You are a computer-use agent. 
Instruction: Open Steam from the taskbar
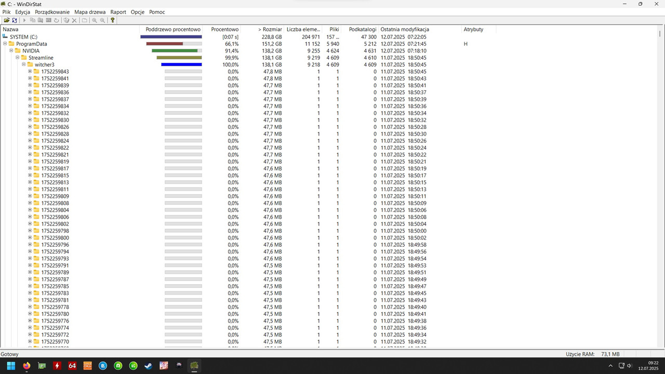[x=149, y=366]
